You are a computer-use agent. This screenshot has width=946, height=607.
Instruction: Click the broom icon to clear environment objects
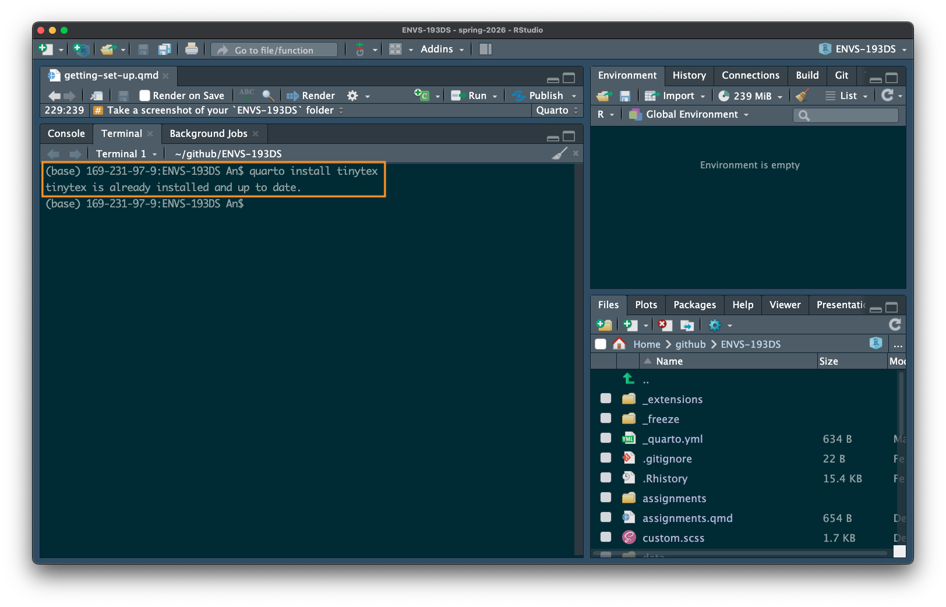[802, 96]
